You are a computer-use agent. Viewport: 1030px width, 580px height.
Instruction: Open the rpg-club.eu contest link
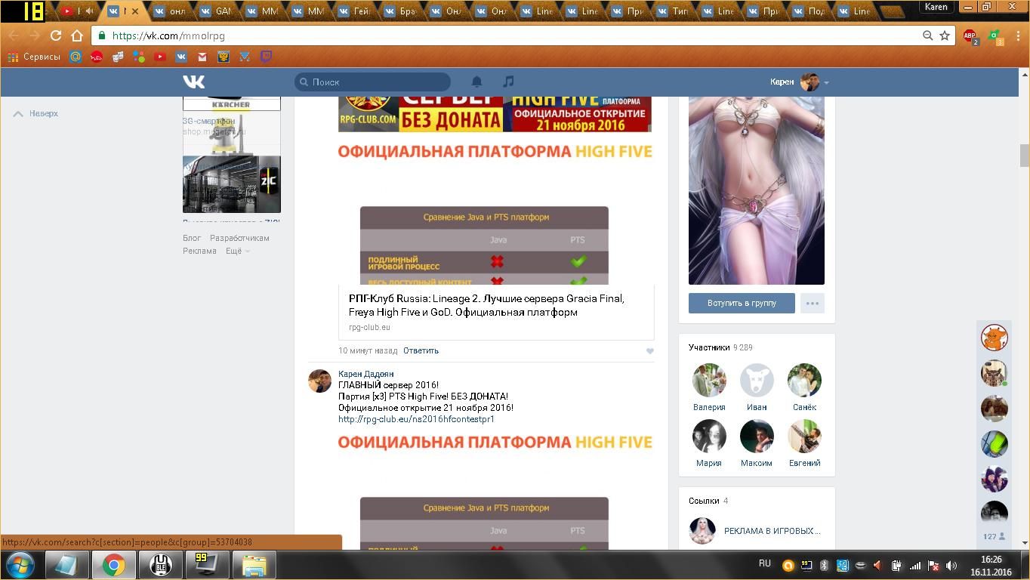pyautogui.click(x=416, y=419)
